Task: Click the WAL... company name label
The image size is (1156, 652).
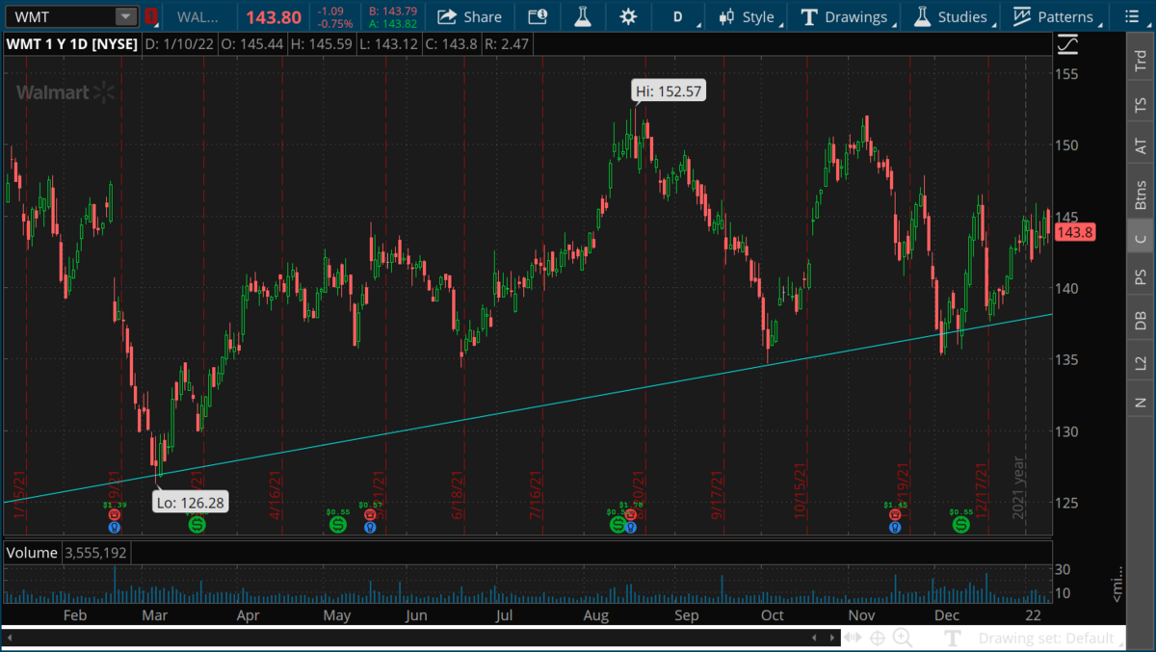Action: [x=196, y=16]
